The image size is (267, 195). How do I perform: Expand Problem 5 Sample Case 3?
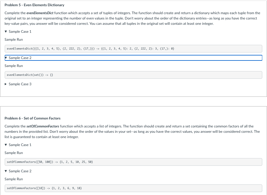(18, 84)
